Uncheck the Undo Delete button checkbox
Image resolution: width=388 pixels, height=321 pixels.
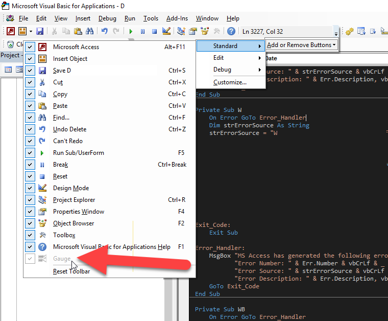tap(30, 129)
